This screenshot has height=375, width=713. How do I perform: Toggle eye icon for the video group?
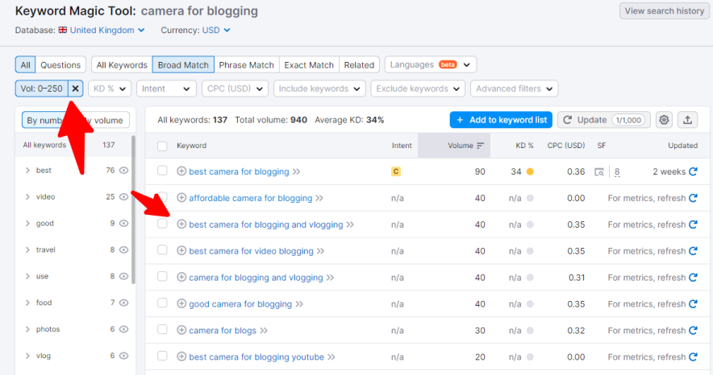[124, 196]
